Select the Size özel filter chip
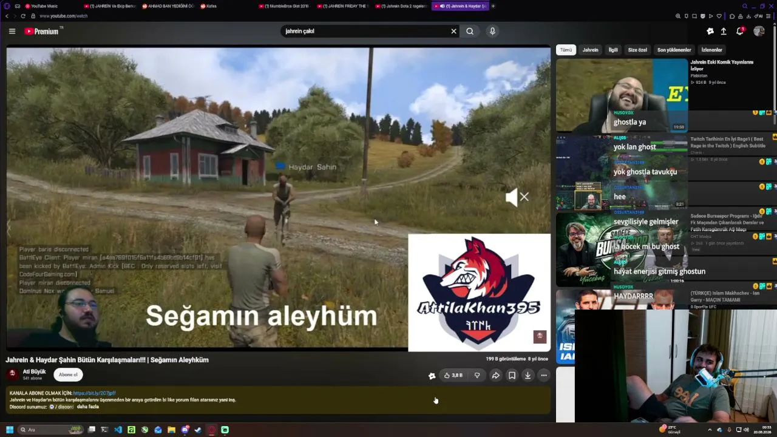This screenshot has height=437, width=777. (637, 50)
